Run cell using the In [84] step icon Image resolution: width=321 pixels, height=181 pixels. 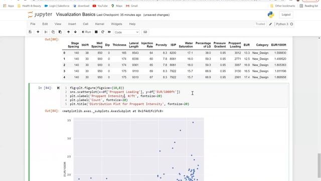[58, 88]
